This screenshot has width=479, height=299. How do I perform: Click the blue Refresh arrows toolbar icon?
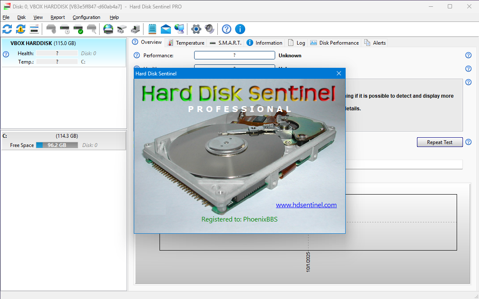(7, 29)
